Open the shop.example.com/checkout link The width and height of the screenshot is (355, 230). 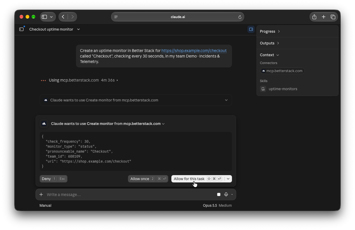click(194, 50)
